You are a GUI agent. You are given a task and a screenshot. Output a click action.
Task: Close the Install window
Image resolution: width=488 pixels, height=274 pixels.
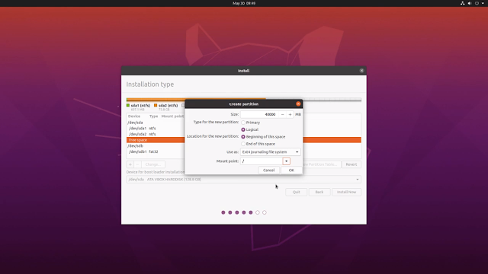361,71
